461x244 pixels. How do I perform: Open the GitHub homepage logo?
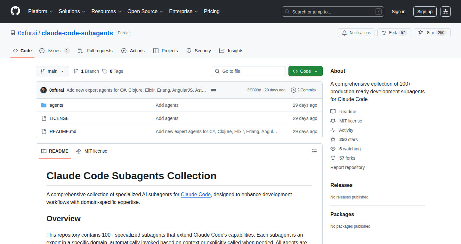click(x=15, y=11)
